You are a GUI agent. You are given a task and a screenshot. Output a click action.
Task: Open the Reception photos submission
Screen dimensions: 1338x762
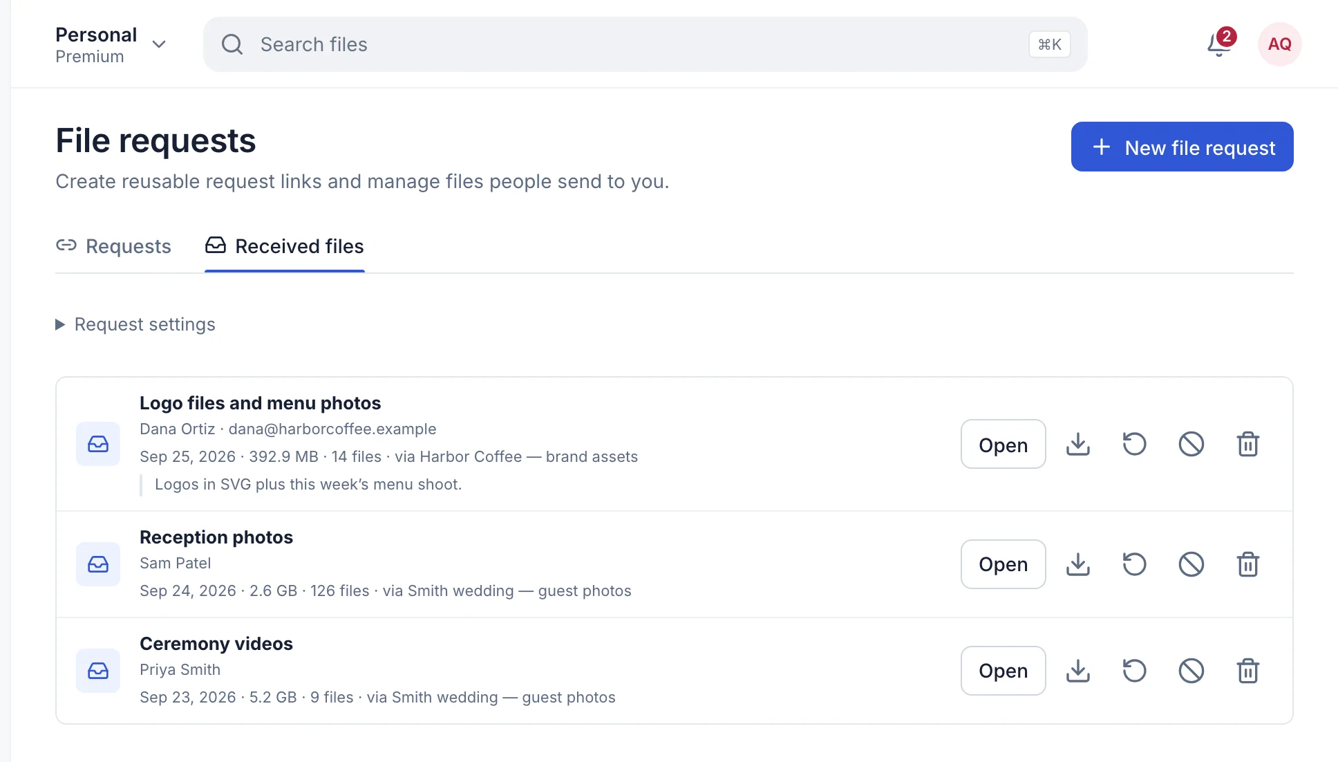[1003, 564]
